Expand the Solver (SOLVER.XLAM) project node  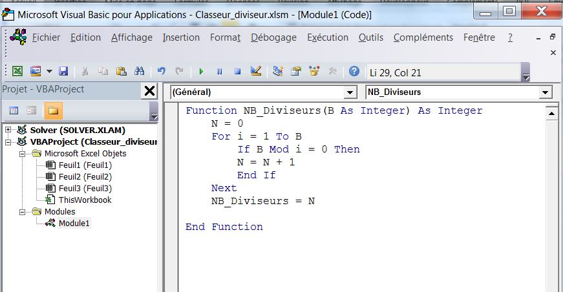(8, 130)
